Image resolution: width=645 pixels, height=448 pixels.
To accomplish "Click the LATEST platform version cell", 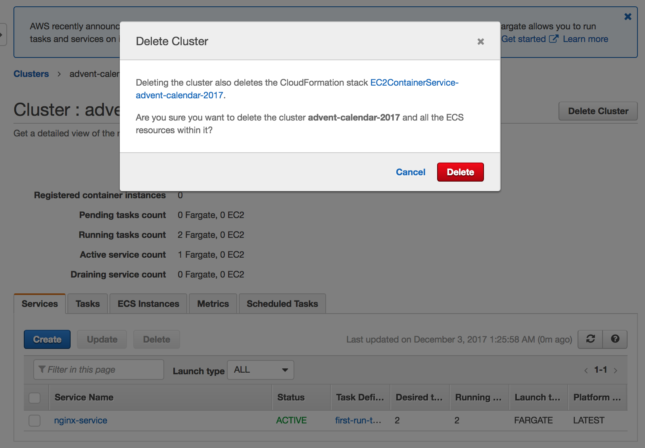I will click(x=589, y=420).
